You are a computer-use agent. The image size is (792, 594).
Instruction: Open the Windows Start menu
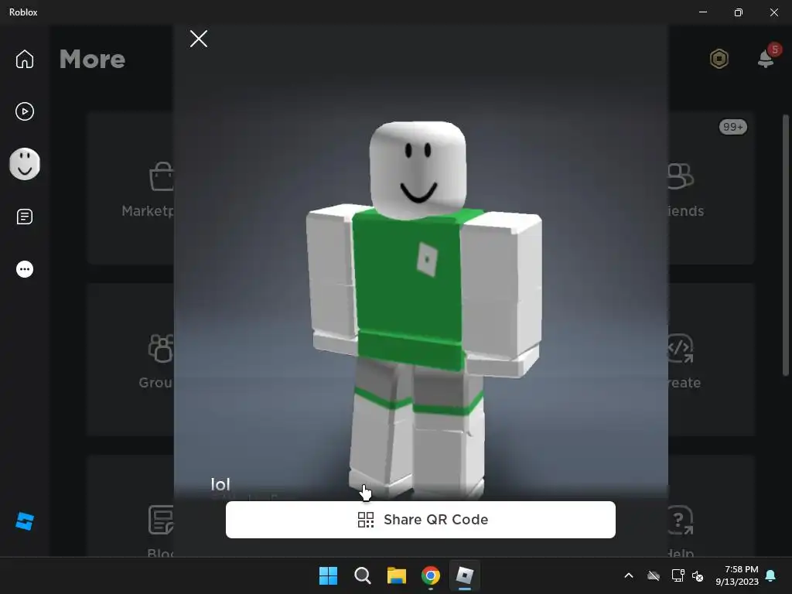[328, 575]
